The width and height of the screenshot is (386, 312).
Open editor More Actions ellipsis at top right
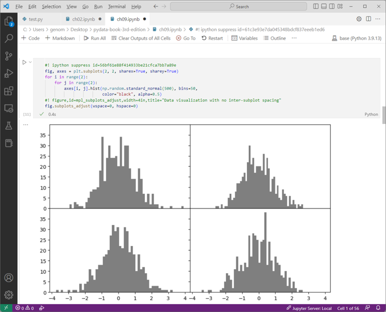click(378, 19)
